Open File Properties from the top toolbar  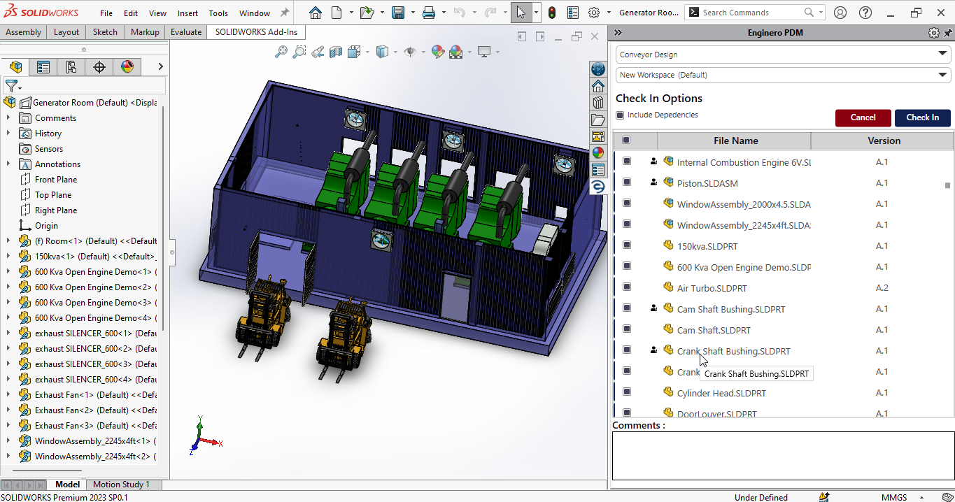(x=573, y=13)
